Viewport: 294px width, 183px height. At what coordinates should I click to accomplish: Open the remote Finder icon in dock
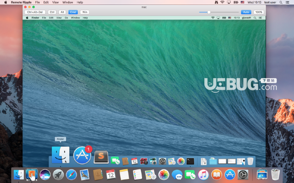tap(61, 155)
